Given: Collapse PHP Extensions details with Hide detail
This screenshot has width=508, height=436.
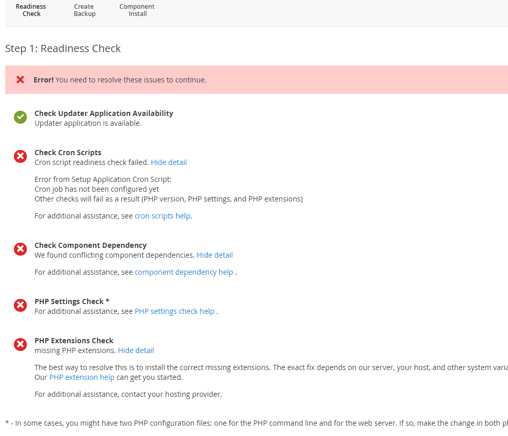Looking at the screenshot, I should (136, 350).
